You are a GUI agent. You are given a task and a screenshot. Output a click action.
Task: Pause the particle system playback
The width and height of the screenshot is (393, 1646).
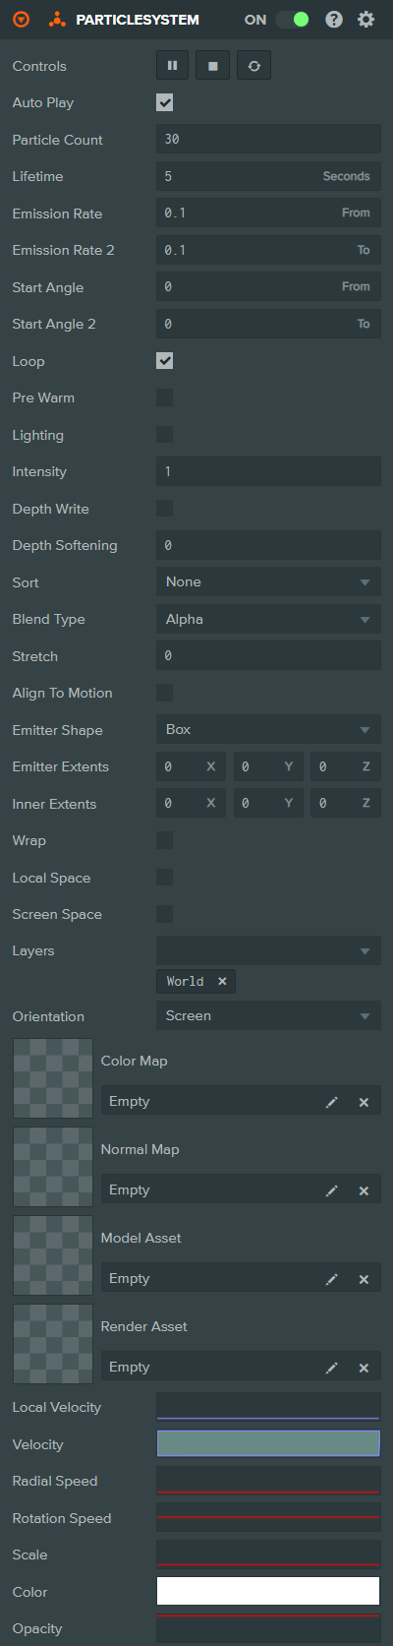coord(172,66)
